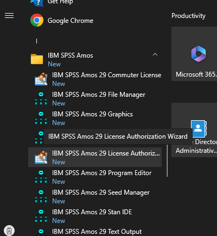Open IBM SPSS Amos 29 License Authoriz... entry
217x236 pixels.
point(95,157)
